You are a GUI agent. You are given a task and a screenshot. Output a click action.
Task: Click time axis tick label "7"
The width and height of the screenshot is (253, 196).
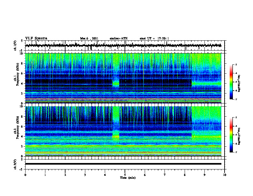click(x=165, y=175)
